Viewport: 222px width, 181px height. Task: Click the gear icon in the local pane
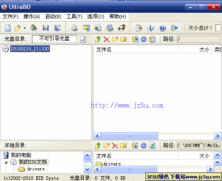click(144, 146)
